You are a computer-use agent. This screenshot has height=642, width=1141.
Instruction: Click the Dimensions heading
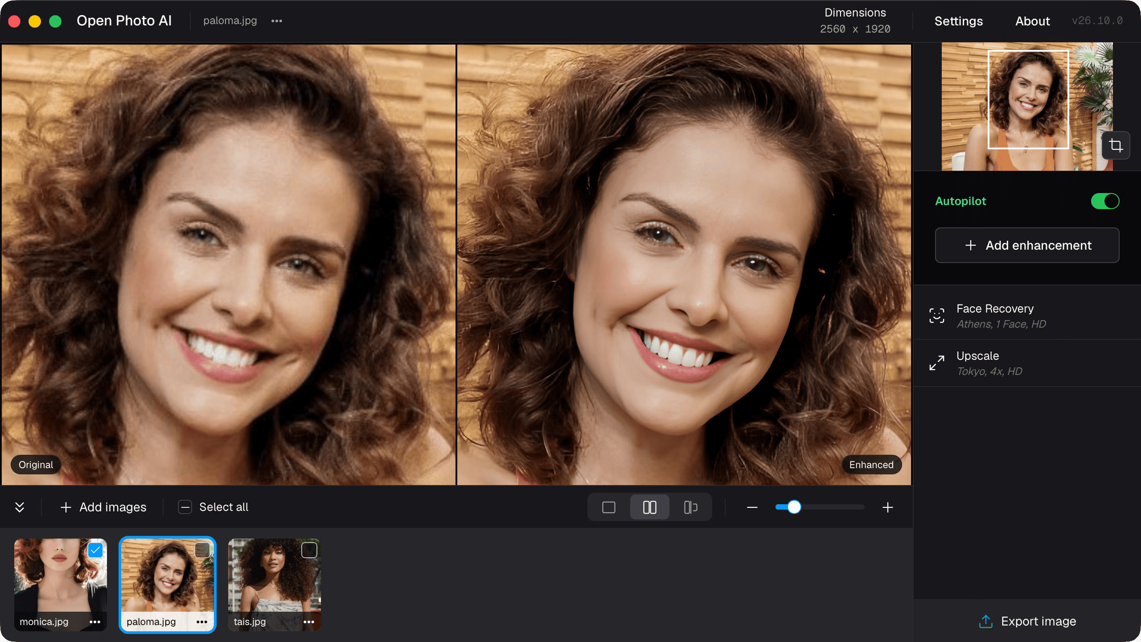[x=855, y=12]
